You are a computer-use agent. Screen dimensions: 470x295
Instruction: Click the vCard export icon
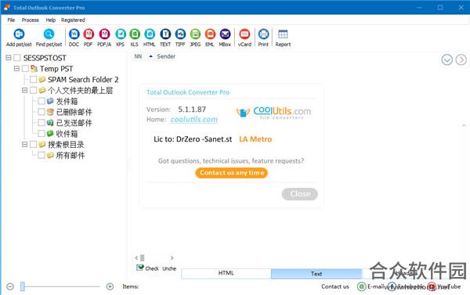click(x=244, y=34)
